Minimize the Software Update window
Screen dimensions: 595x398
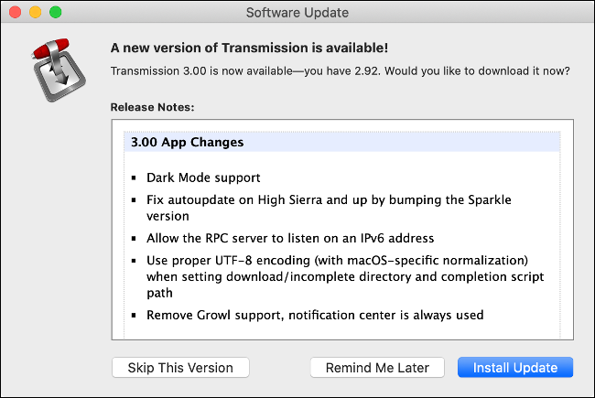[37, 13]
